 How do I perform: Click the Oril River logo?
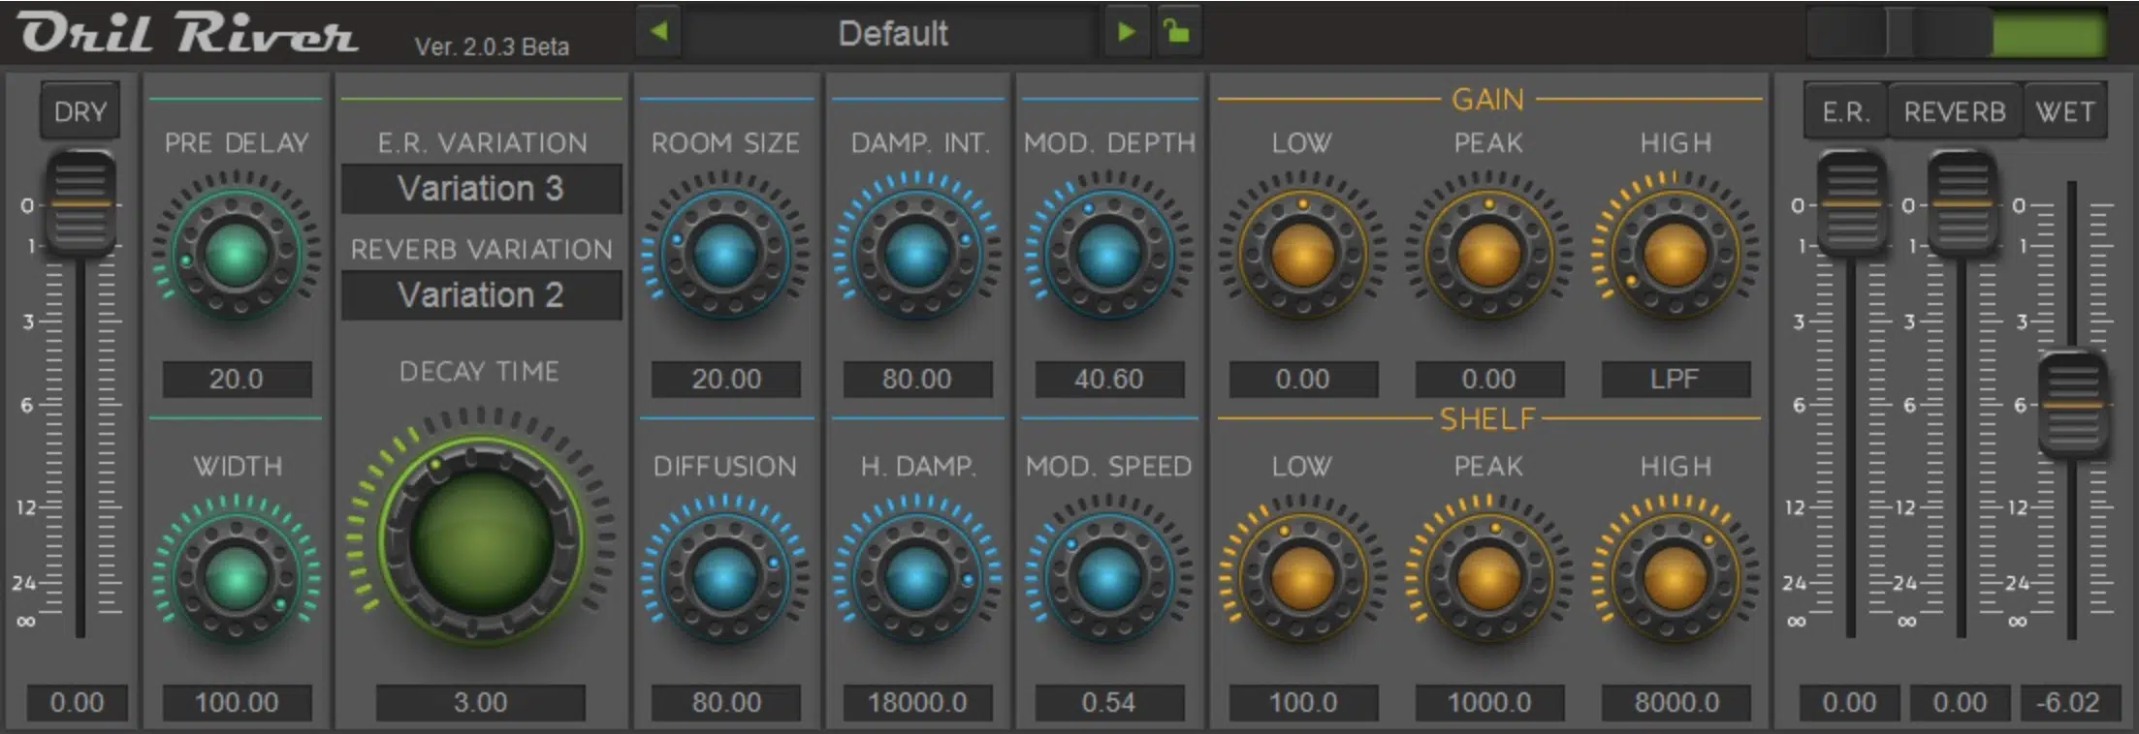click(x=187, y=32)
